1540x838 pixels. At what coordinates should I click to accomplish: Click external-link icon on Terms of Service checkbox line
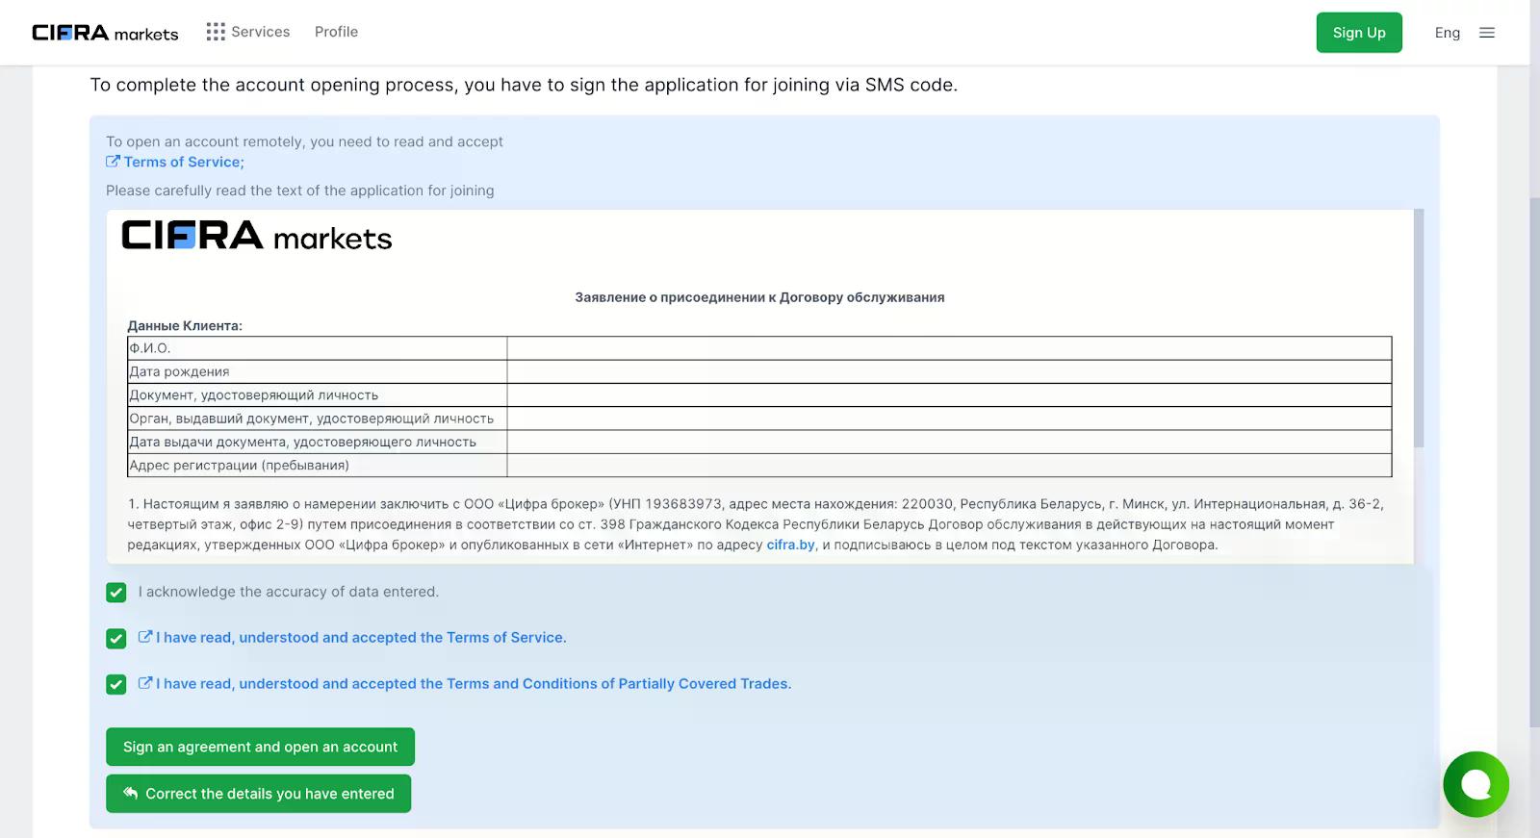tap(145, 637)
